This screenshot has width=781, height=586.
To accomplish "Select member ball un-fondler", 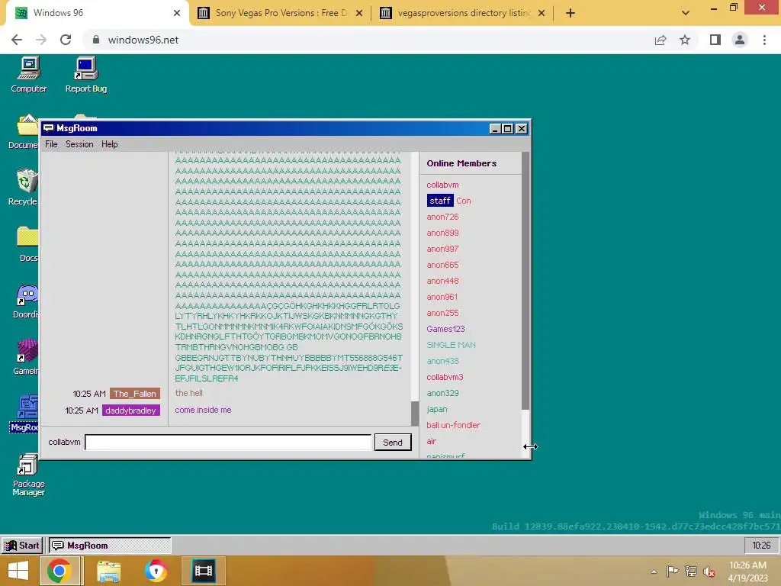I will click(x=453, y=425).
